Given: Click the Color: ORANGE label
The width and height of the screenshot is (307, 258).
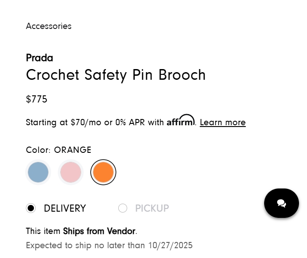Looking at the screenshot, I should 58,150.
